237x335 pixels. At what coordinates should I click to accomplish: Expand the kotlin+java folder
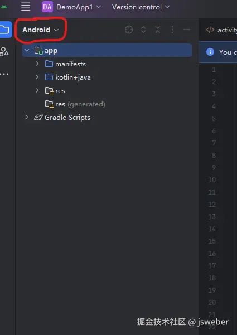[x=37, y=77]
